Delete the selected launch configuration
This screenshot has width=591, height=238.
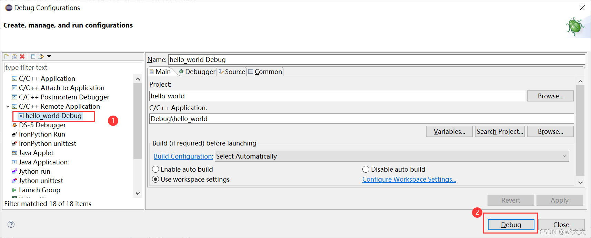click(x=22, y=56)
